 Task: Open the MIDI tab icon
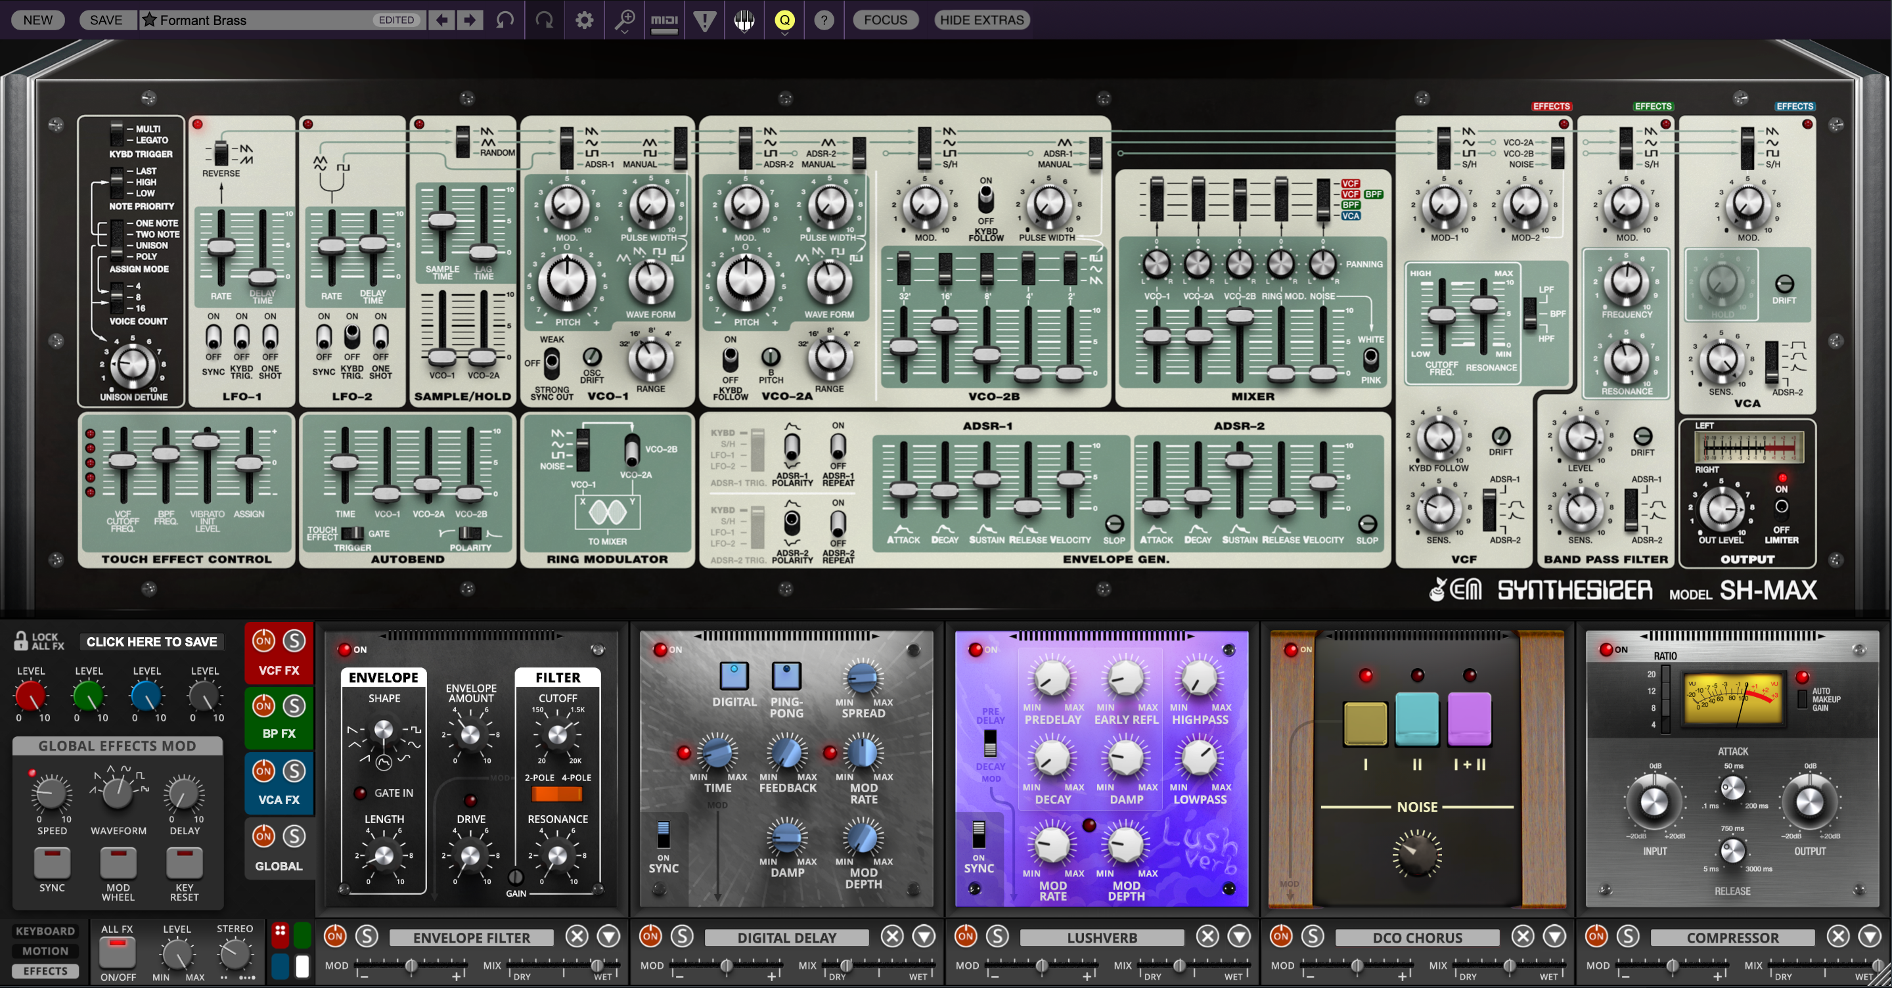[664, 20]
